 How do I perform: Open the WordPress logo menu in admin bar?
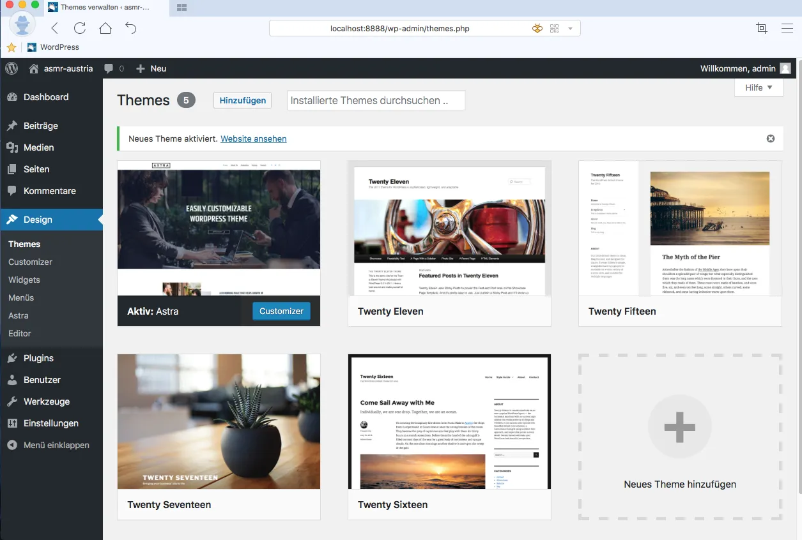coord(12,68)
